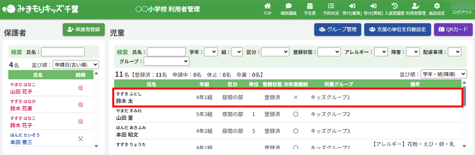
Task: Open 予約状況 list icon
Action: (x=331, y=6)
